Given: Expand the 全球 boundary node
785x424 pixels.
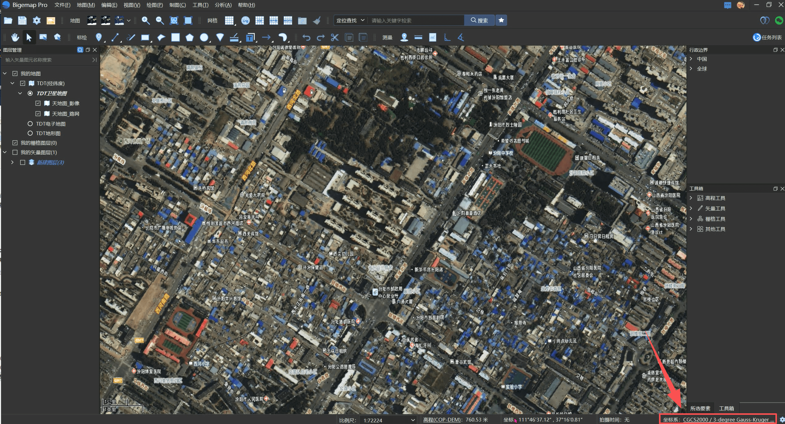Looking at the screenshot, I should tap(691, 69).
